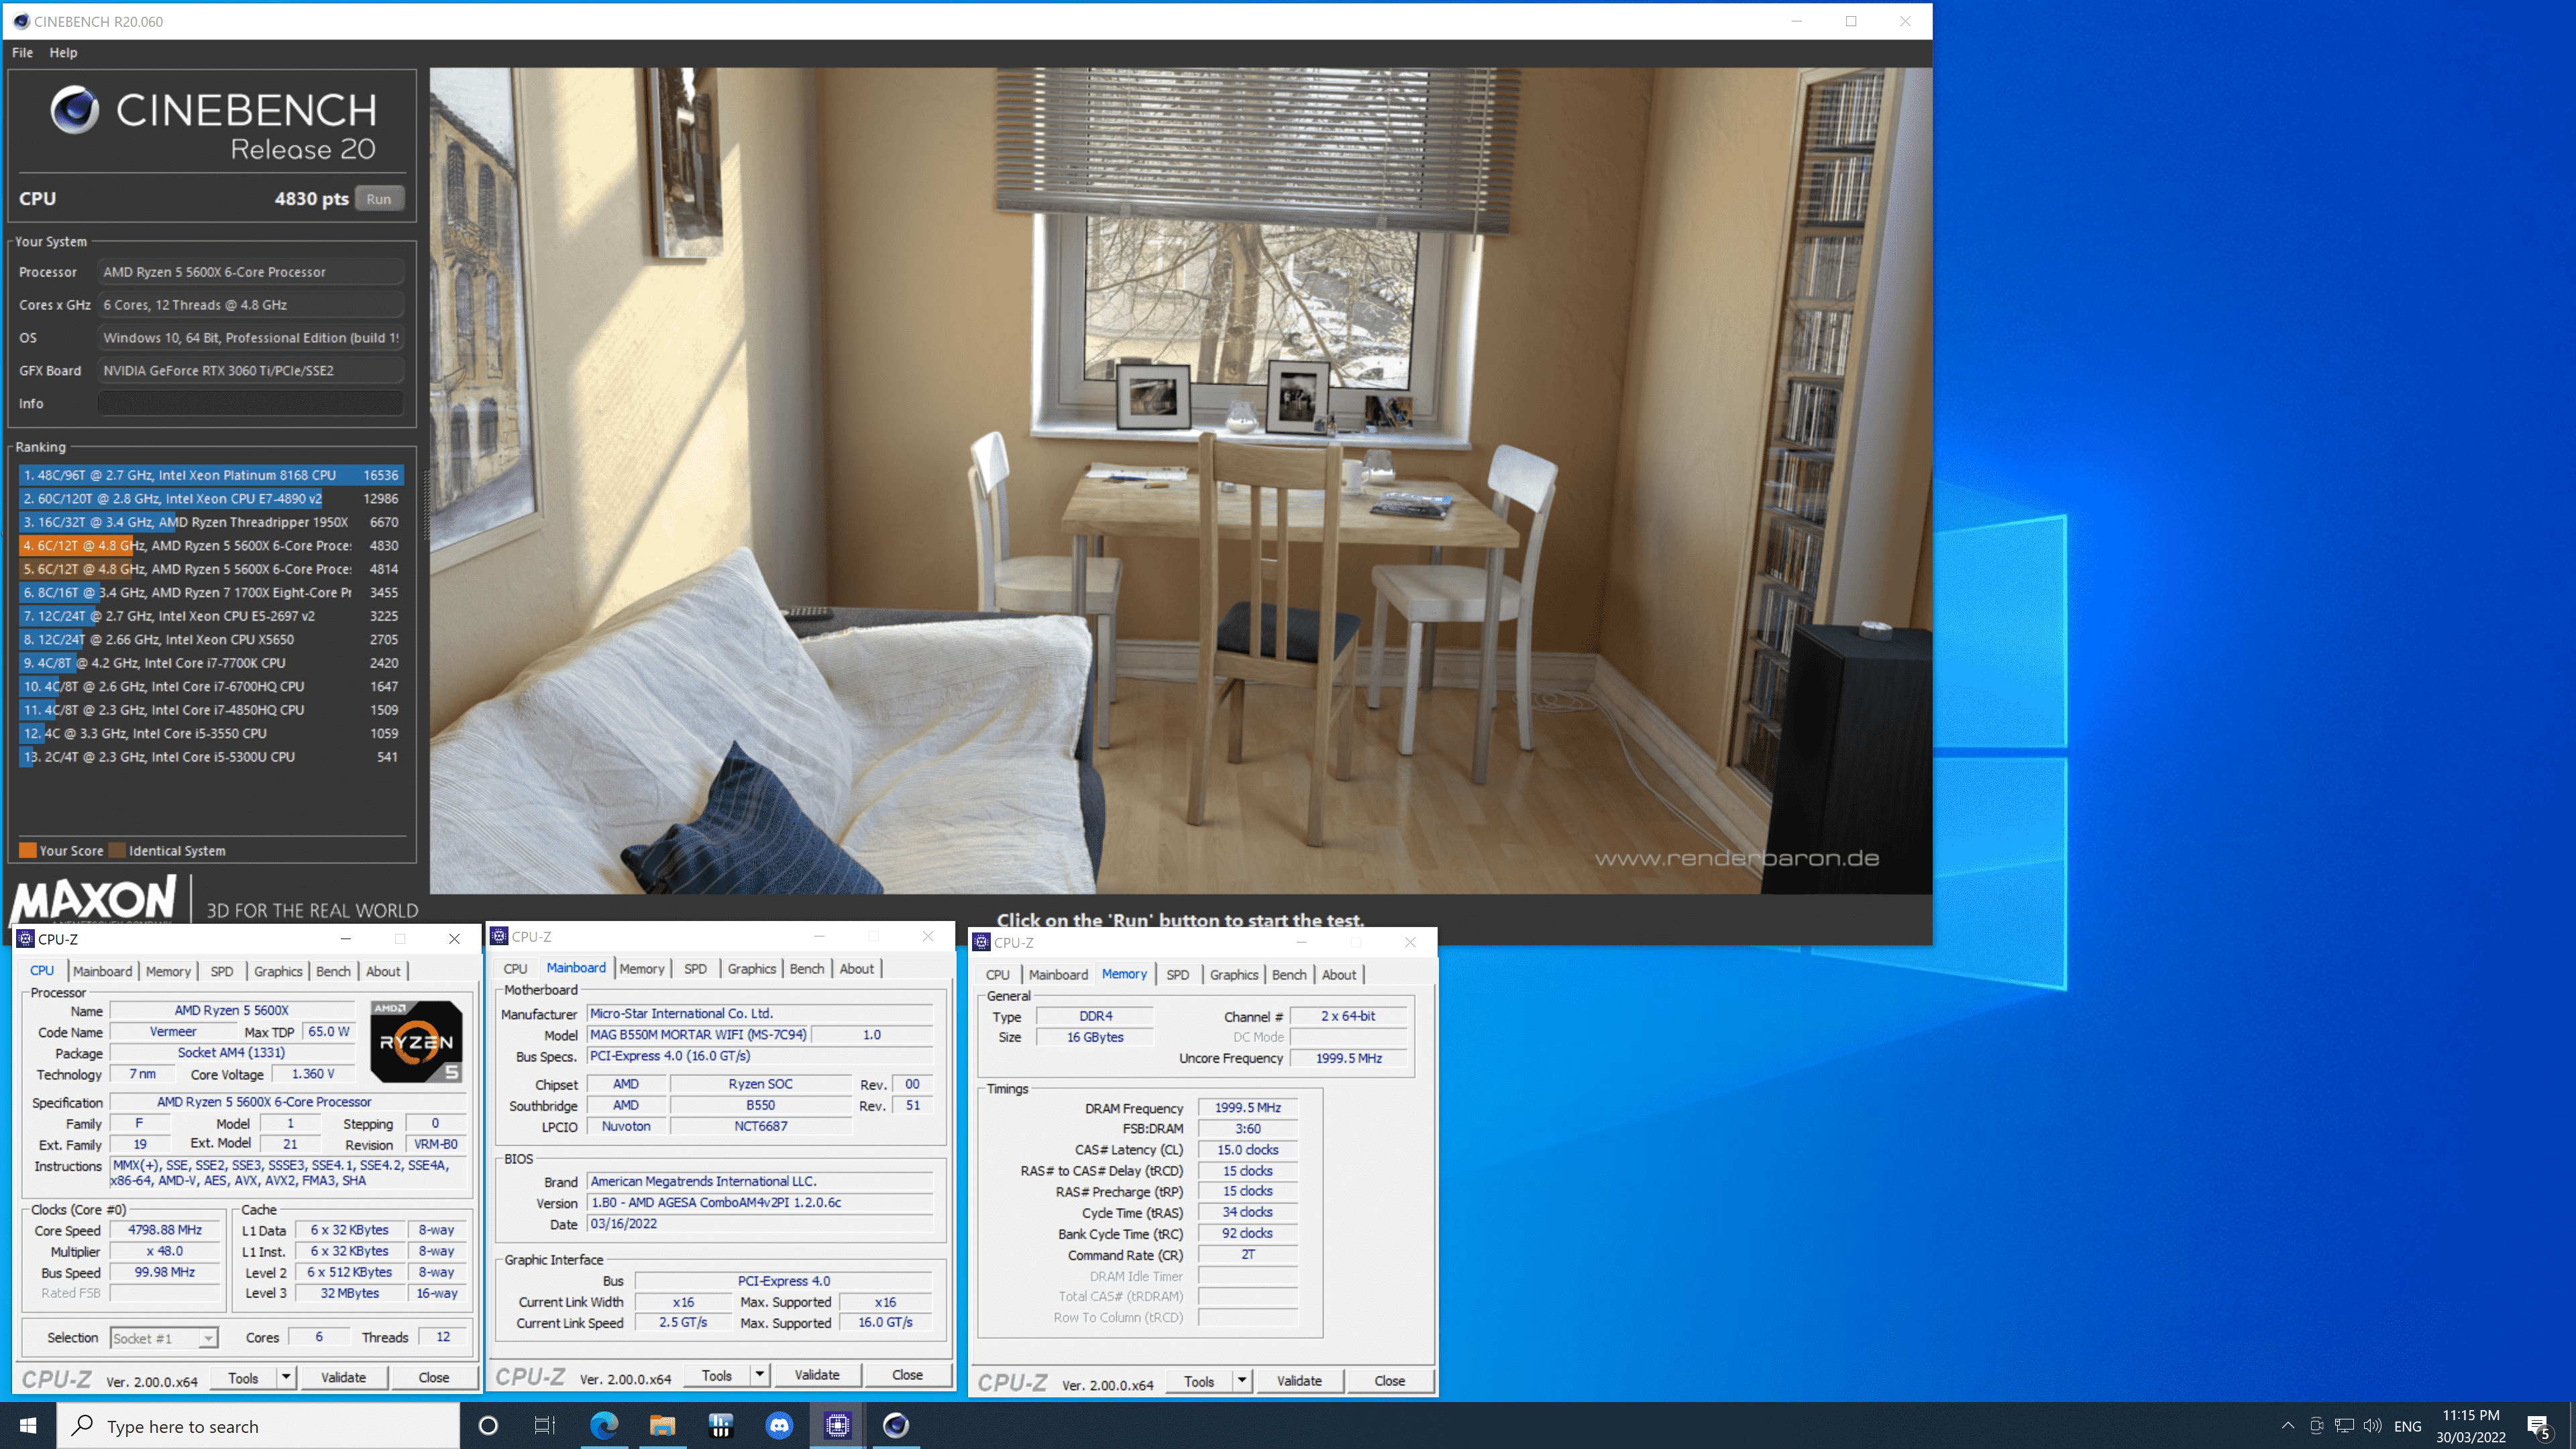Open Graphics tab in middle CPU-Z
Viewport: 2576px width, 1449px height.
751,968
